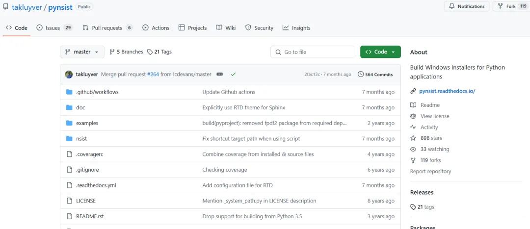Open the pynsist.readthedocs.io link

point(447,91)
